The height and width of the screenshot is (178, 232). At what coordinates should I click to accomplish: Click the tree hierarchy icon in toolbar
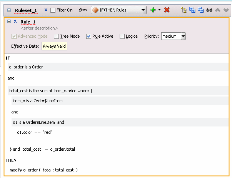click(184, 10)
